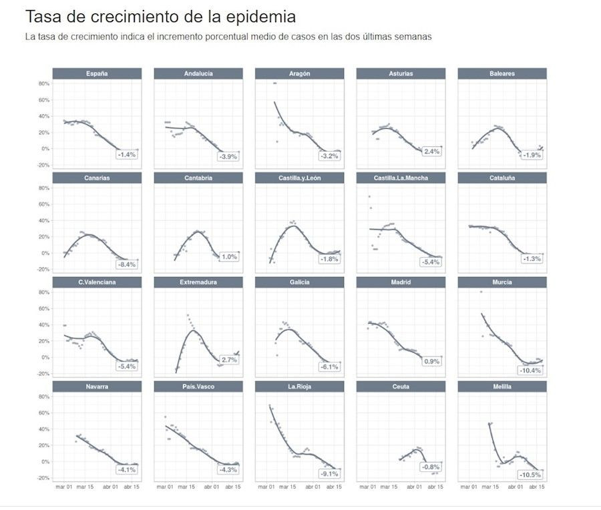Select the Navarra panel header

pyautogui.click(x=97, y=387)
